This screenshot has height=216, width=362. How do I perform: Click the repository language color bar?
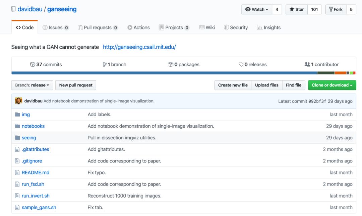pos(164,73)
